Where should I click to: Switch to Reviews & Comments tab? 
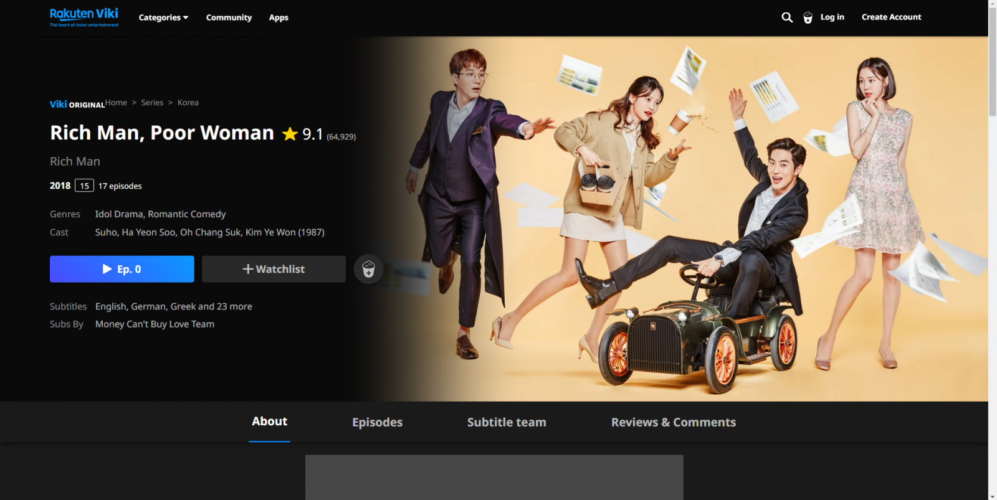(674, 422)
